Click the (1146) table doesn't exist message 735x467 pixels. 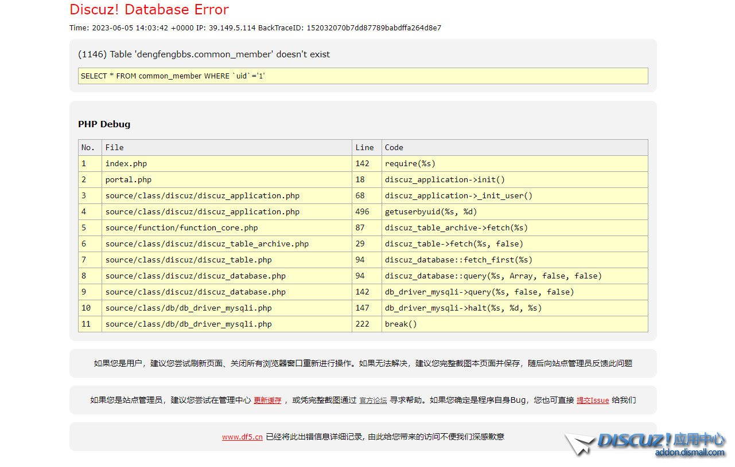pos(204,54)
